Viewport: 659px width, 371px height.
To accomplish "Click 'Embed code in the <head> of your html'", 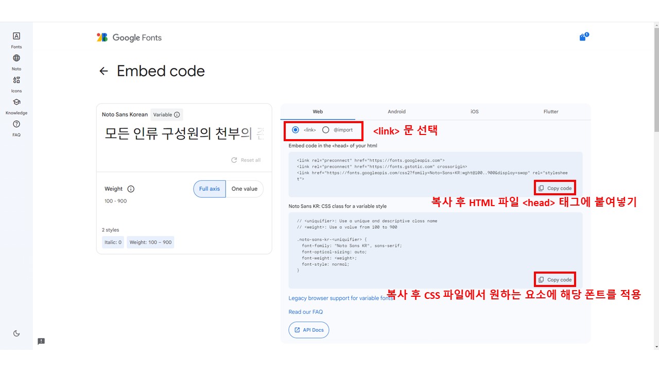I will (333, 146).
